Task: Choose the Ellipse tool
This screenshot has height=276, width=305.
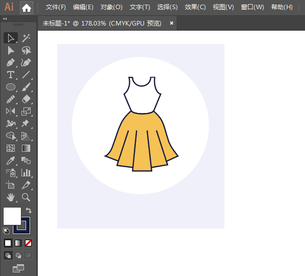Action: (11, 87)
